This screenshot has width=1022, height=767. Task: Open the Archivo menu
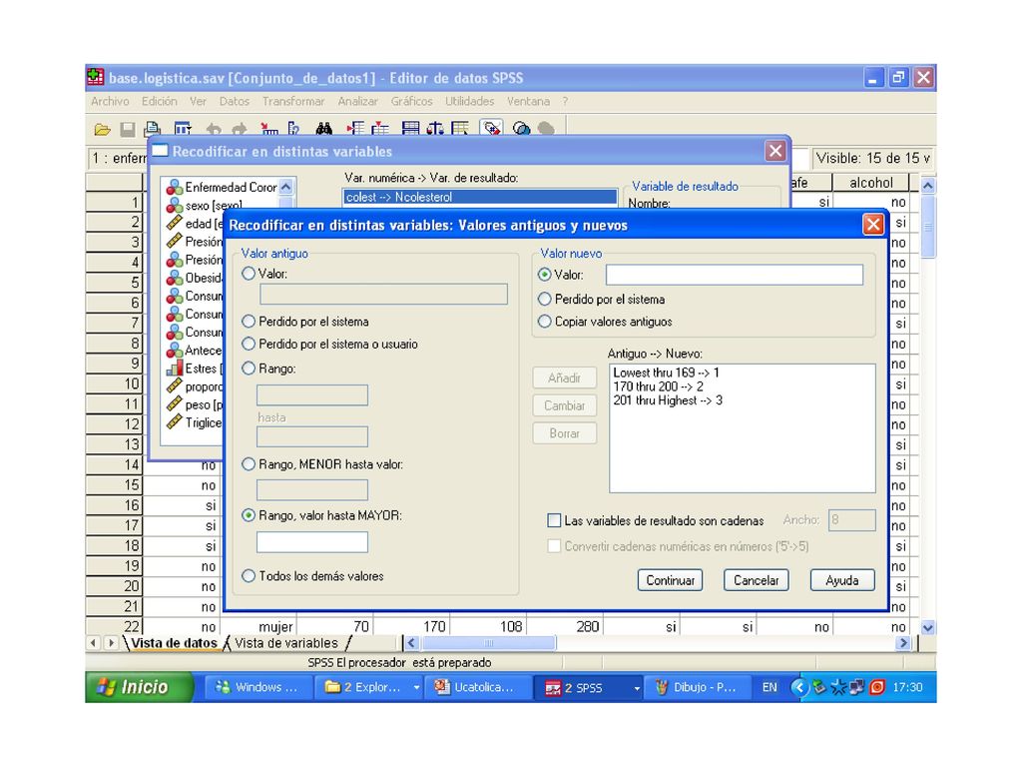(110, 101)
